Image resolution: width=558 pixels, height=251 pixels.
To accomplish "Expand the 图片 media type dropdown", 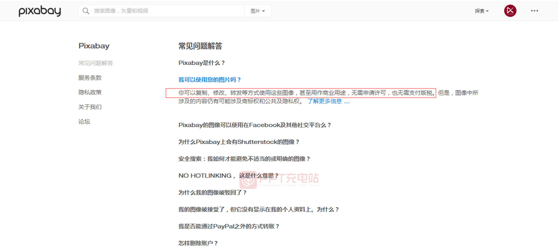I will tap(257, 11).
